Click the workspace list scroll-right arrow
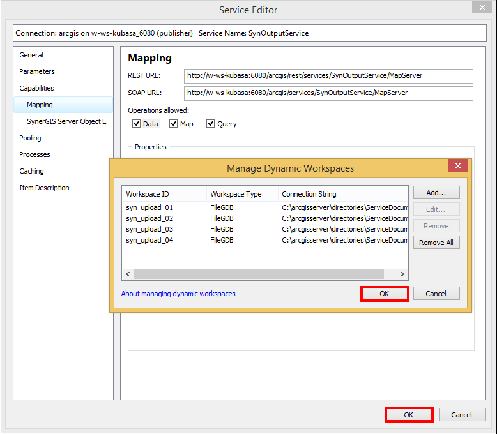Viewport: 497px width, 434px height. tap(402, 274)
